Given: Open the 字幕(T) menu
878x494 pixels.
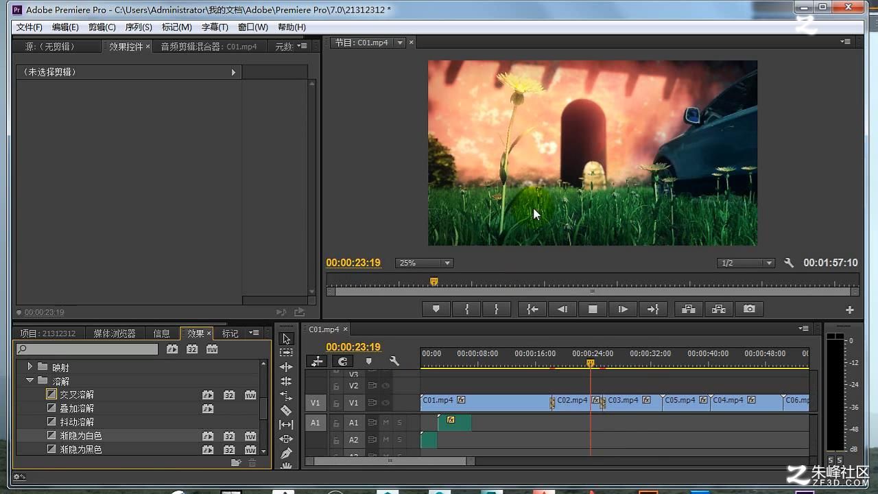Looking at the screenshot, I should click(x=215, y=27).
